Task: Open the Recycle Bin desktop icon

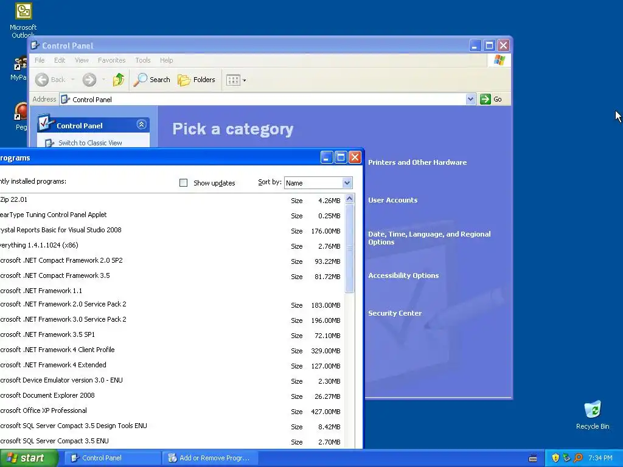Action: point(593,415)
